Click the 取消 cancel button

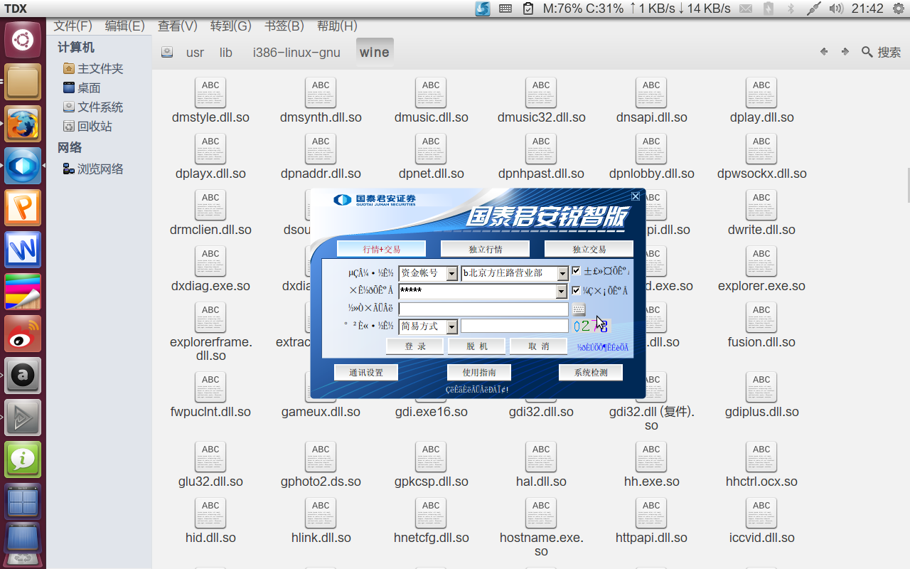pos(538,346)
